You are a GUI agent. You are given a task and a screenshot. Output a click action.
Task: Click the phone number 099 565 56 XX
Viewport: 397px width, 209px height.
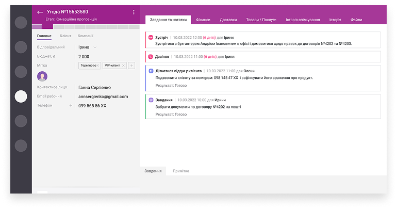[92, 106]
